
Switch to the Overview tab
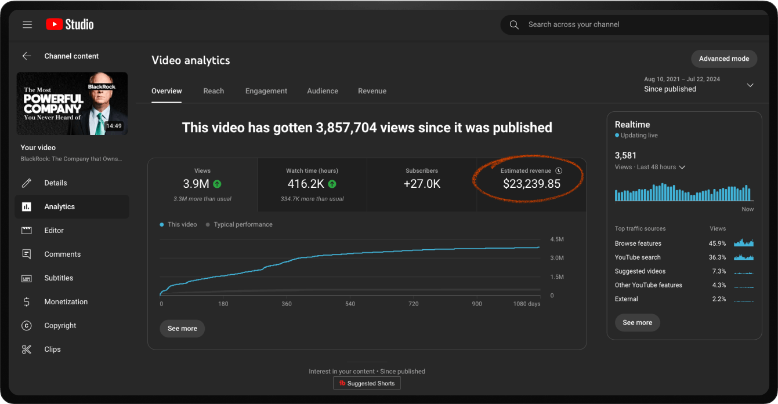[x=167, y=91]
